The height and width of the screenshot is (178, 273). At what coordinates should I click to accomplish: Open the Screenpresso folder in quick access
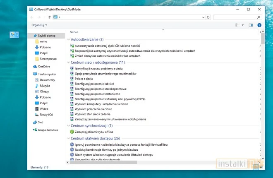tap(48, 59)
